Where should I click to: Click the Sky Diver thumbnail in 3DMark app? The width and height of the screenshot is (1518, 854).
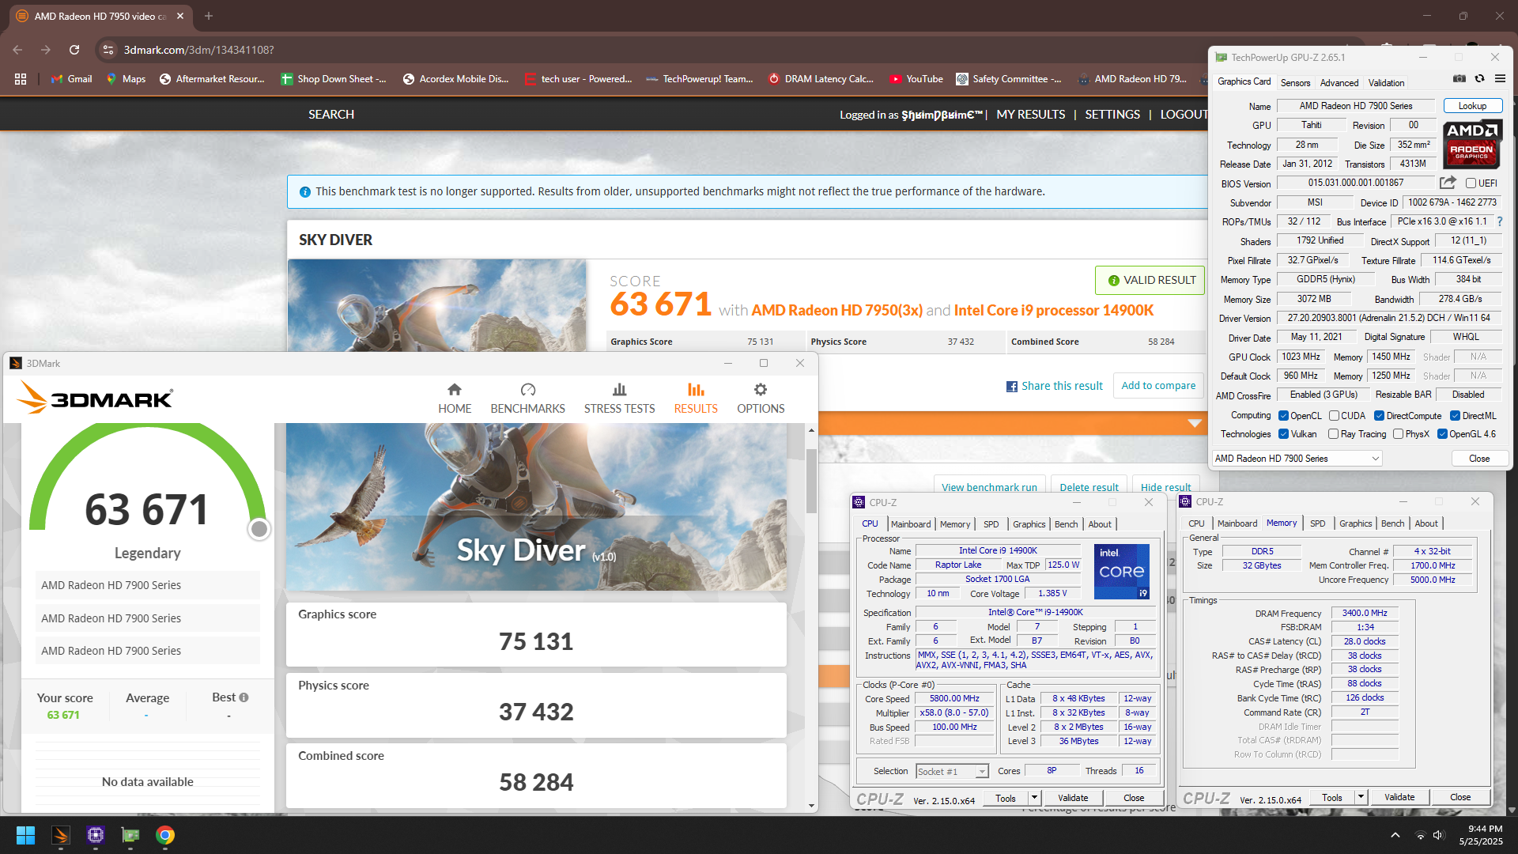click(536, 507)
